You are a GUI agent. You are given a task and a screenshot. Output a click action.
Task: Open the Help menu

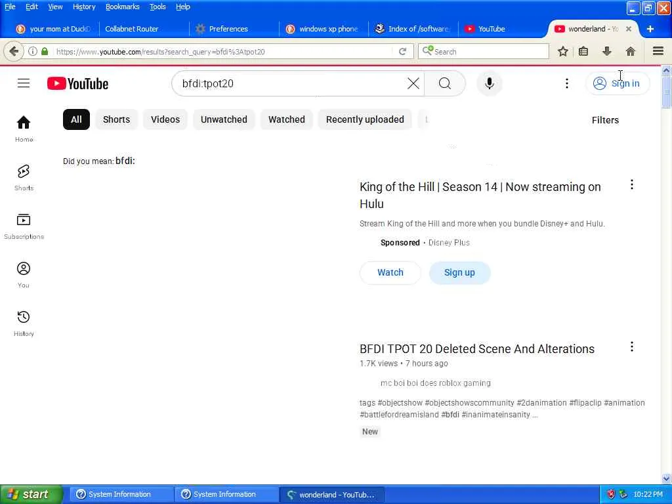[183, 7]
